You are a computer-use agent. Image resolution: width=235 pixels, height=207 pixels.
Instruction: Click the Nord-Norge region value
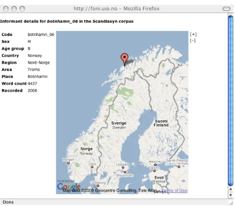tap(39, 63)
